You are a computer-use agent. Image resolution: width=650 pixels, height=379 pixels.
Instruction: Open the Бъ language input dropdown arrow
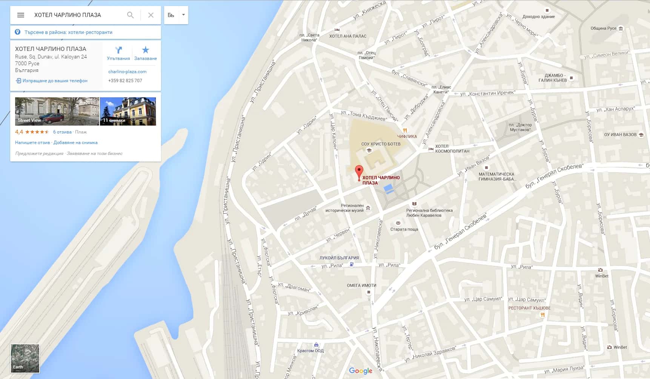coord(183,15)
